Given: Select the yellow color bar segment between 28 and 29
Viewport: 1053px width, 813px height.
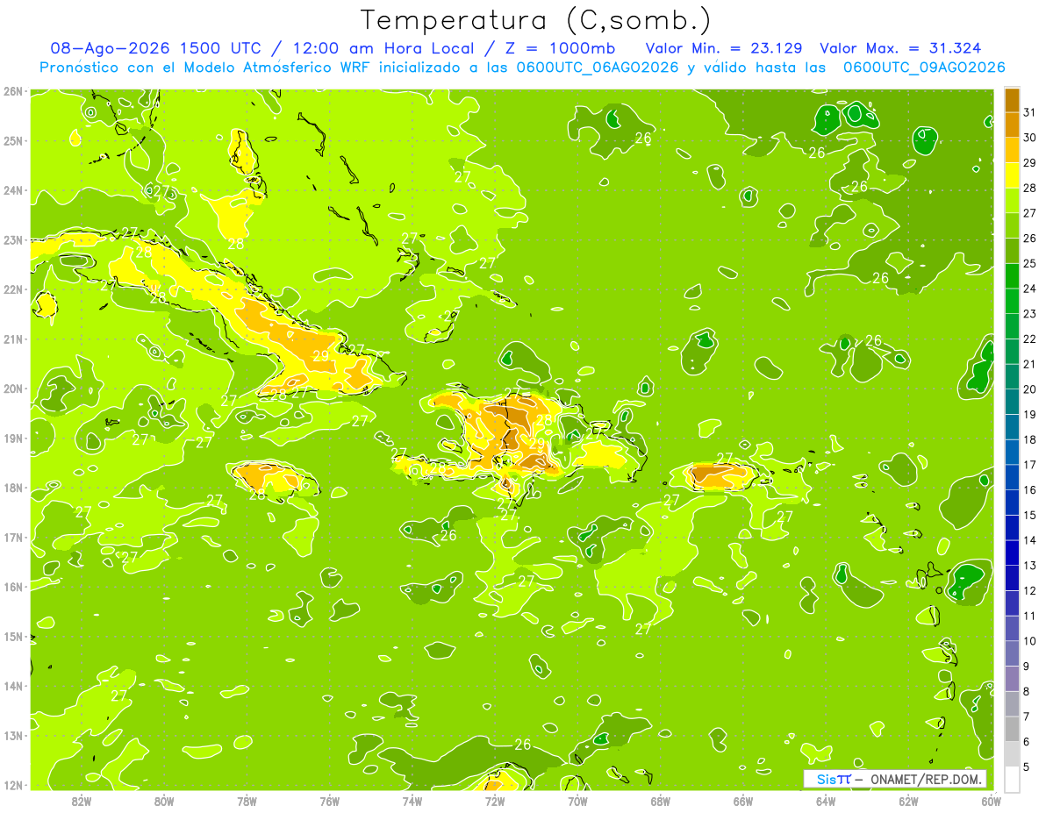Looking at the screenshot, I should (x=1012, y=175).
